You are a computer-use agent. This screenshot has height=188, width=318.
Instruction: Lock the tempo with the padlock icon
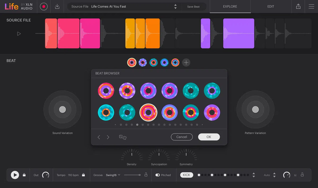point(83,175)
